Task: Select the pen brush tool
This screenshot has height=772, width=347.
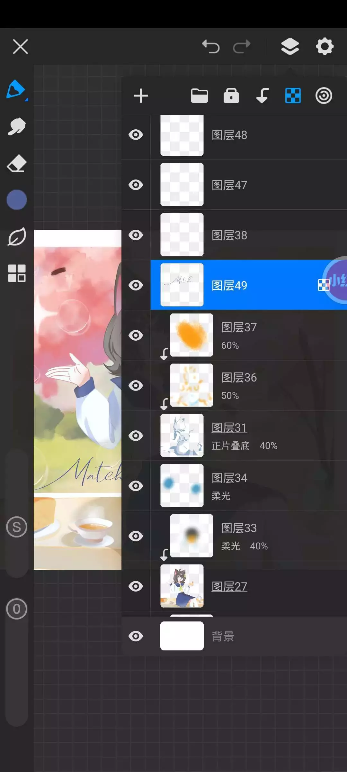Action: click(x=16, y=89)
